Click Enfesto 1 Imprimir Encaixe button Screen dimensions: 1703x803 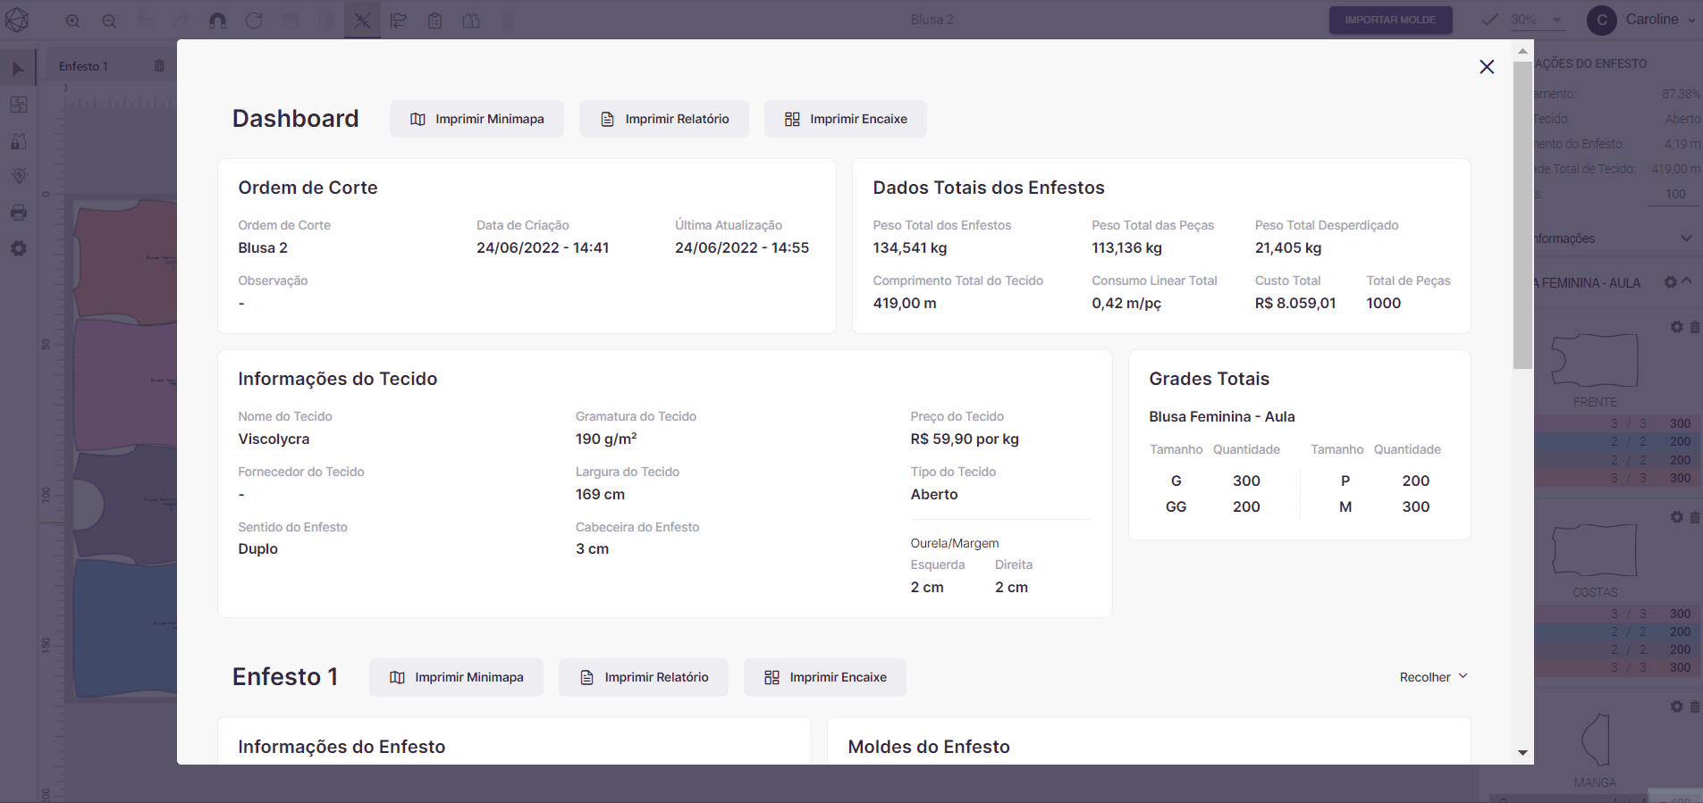825,677
